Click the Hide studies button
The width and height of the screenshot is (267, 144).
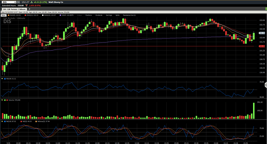point(3,15)
